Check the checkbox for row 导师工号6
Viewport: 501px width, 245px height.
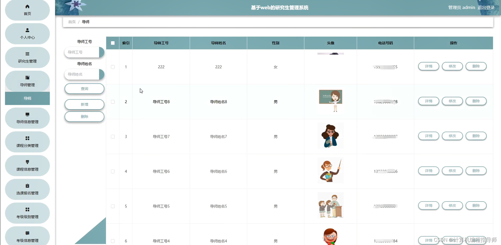pos(113,171)
